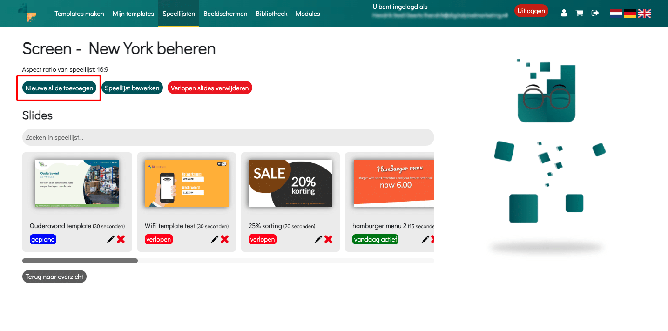This screenshot has width=668, height=331.
Task: Edit the WiFi template test slide
Action: 214,239
